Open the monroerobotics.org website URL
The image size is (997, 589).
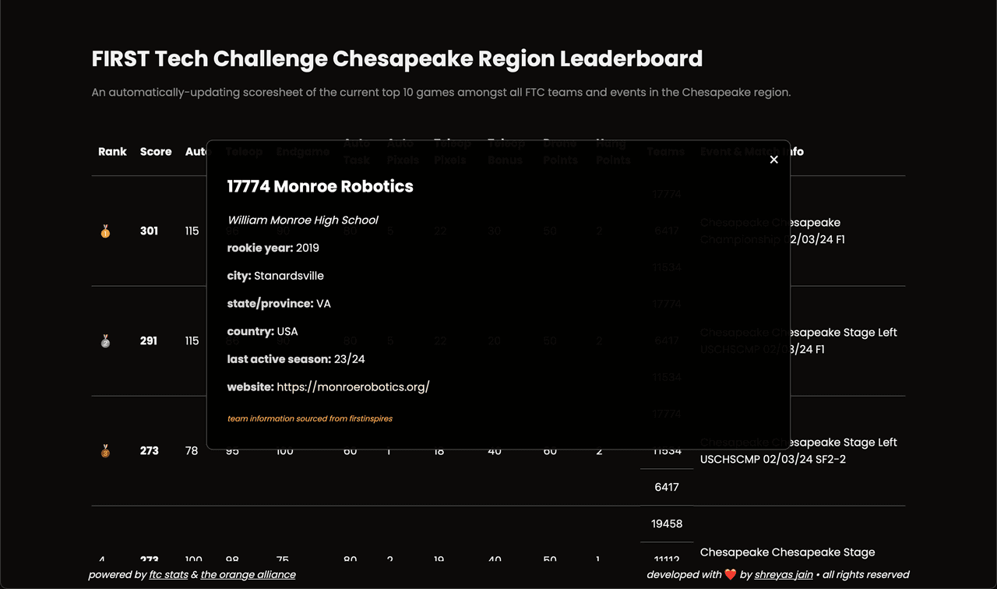(353, 387)
